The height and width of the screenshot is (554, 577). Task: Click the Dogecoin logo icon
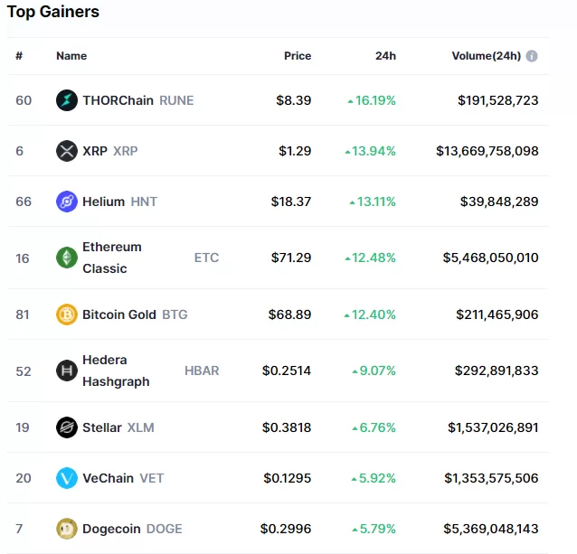[x=67, y=529]
